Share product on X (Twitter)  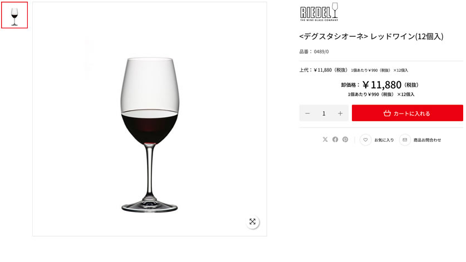point(325,139)
